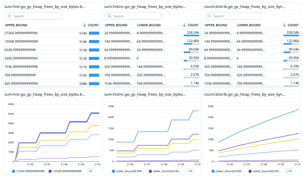Select the 27264.99 row in the sum:hist table
The width and height of the screenshot is (303, 177).
coord(38,33)
